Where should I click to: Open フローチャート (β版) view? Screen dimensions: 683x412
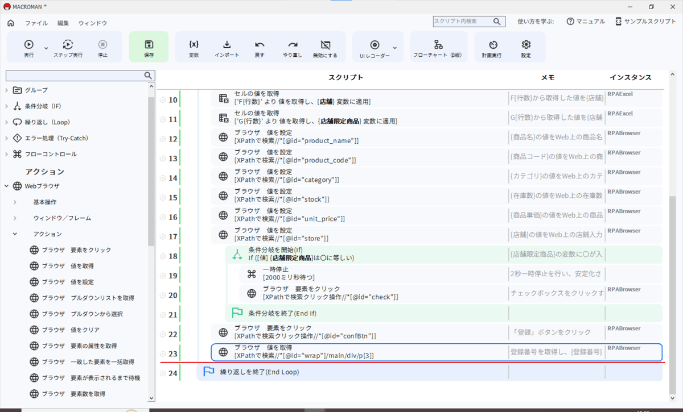[x=438, y=48]
